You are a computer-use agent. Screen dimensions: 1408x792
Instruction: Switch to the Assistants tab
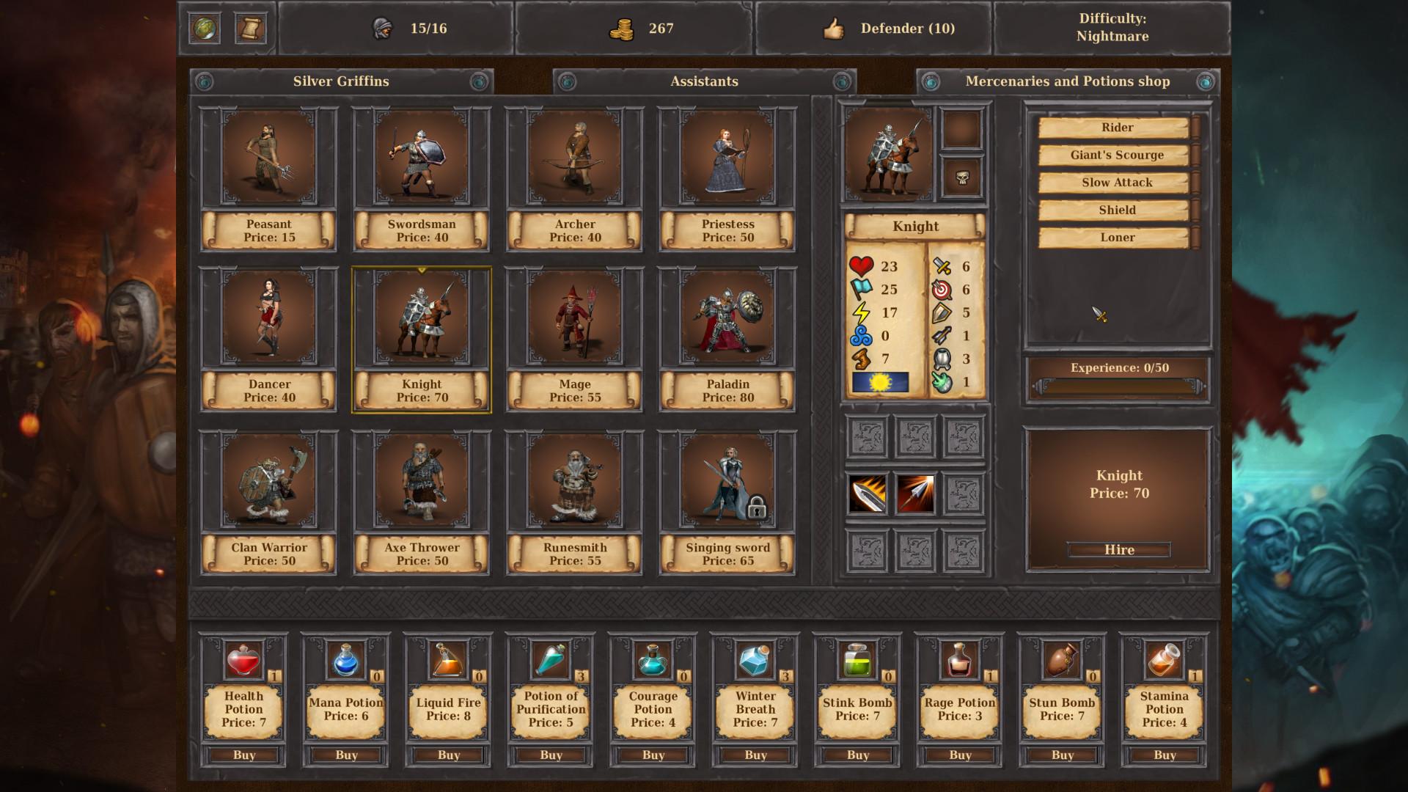[x=704, y=81]
